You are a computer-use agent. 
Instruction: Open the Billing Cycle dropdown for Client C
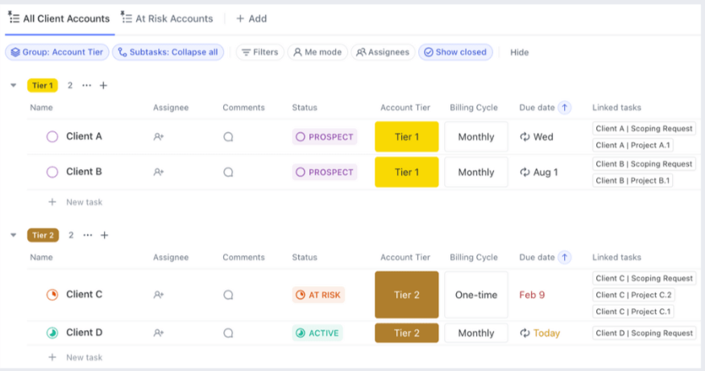476,295
